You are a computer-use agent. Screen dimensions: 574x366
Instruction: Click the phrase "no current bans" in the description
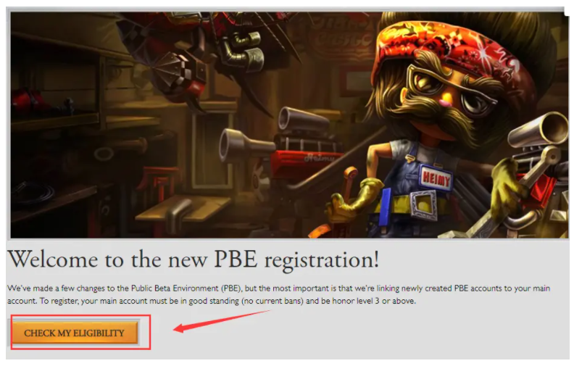272,301
